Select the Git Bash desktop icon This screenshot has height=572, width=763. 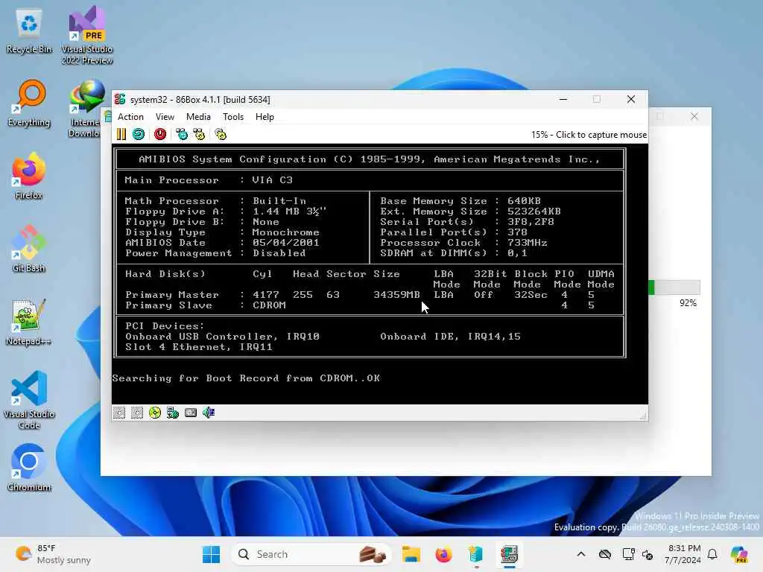(x=29, y=250)
